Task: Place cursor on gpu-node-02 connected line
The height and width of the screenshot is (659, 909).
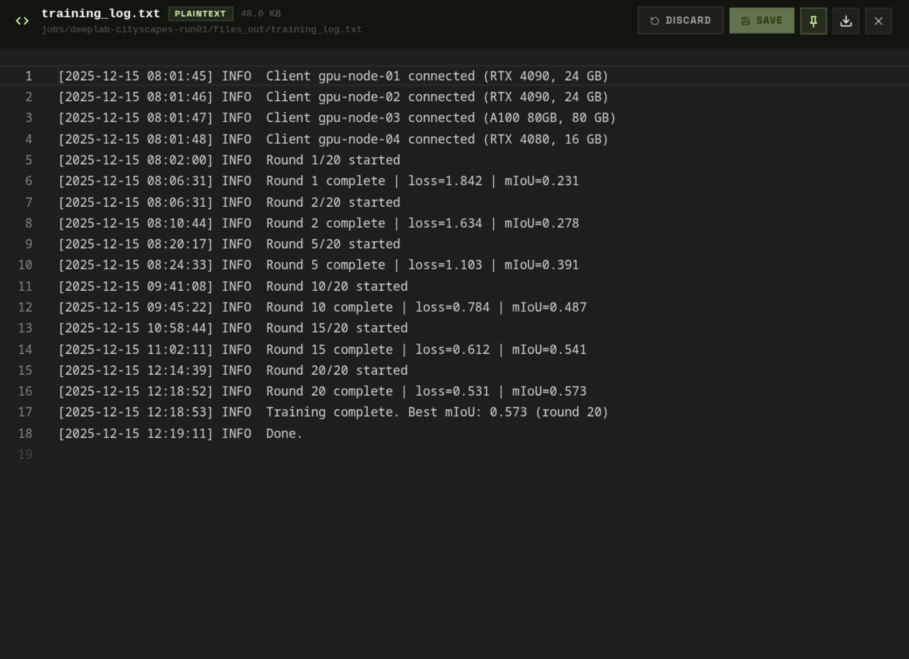Action: pyautogui.click(x=333, y=97)
